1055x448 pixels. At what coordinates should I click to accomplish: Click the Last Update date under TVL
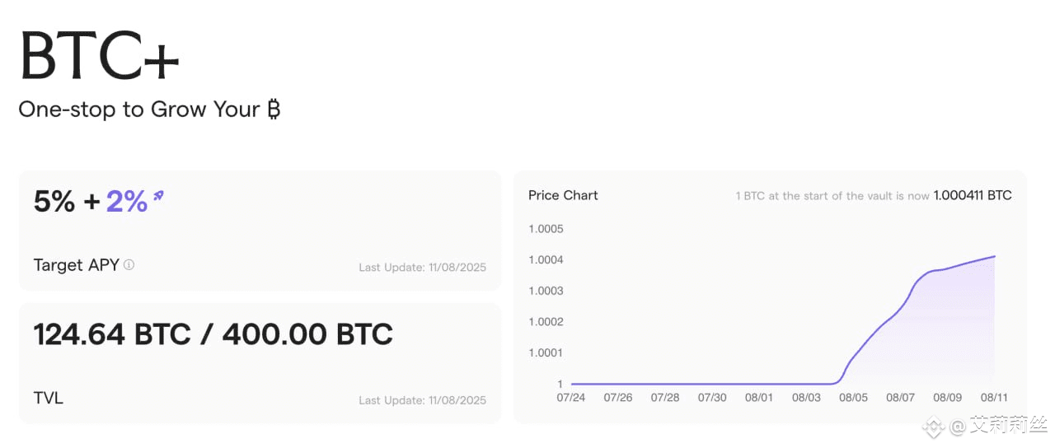(x=423, y=400)
